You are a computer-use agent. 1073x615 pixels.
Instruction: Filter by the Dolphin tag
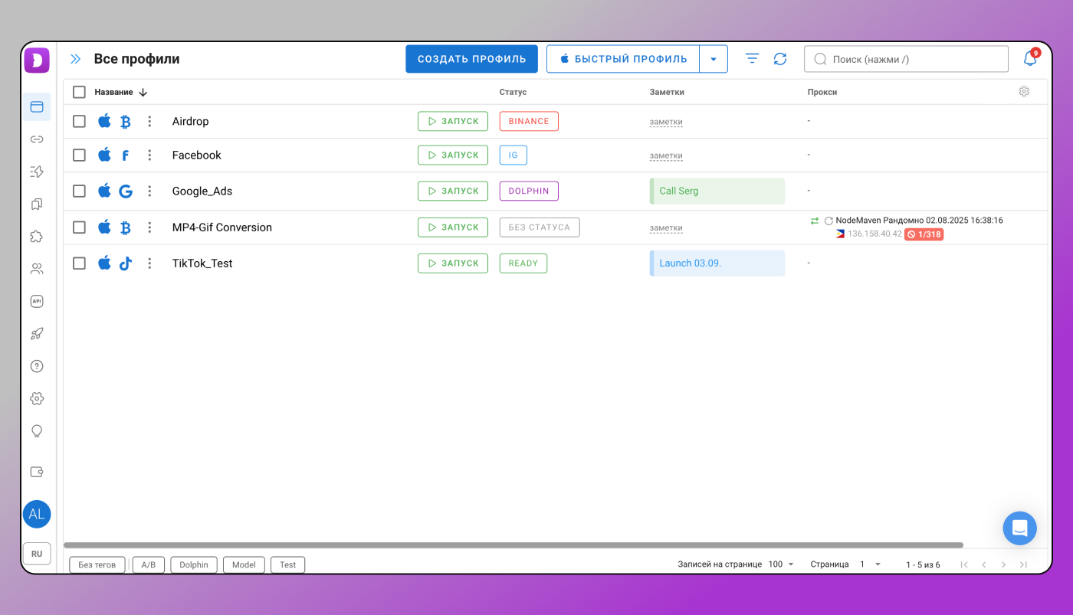[x=194, y=565]
